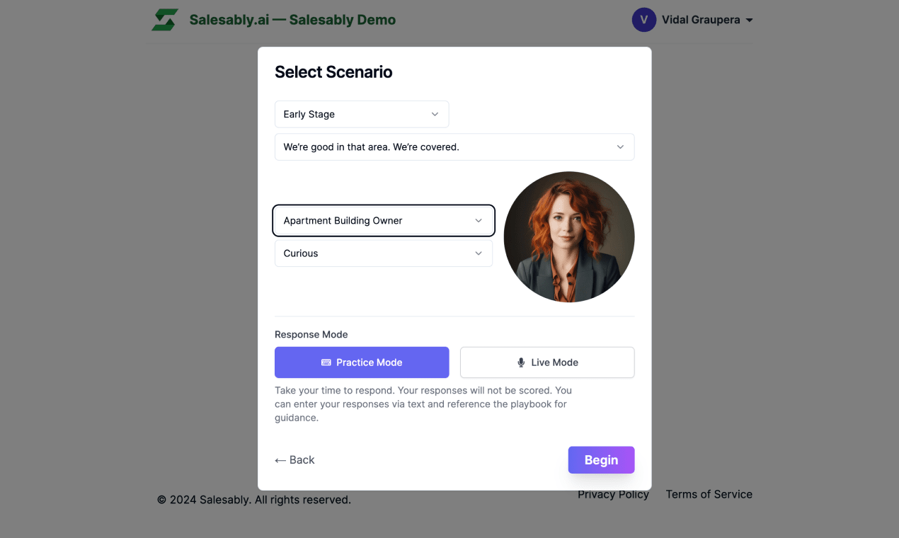
Task: Click the Salesably green logo icon
Action: coord(165,20)
